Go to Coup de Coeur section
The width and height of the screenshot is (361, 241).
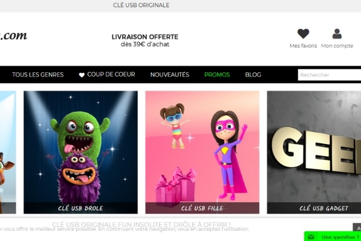tap(111, 75)
